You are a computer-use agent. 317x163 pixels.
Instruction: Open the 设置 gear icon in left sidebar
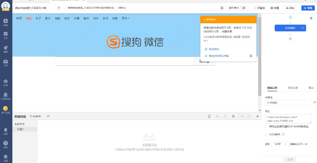[6, 157]
